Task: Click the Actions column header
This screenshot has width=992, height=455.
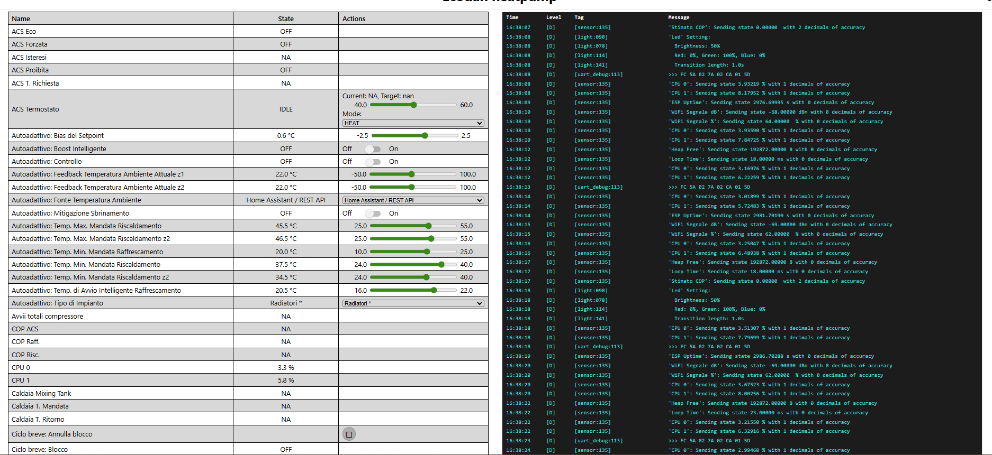Action: (354, 18)
